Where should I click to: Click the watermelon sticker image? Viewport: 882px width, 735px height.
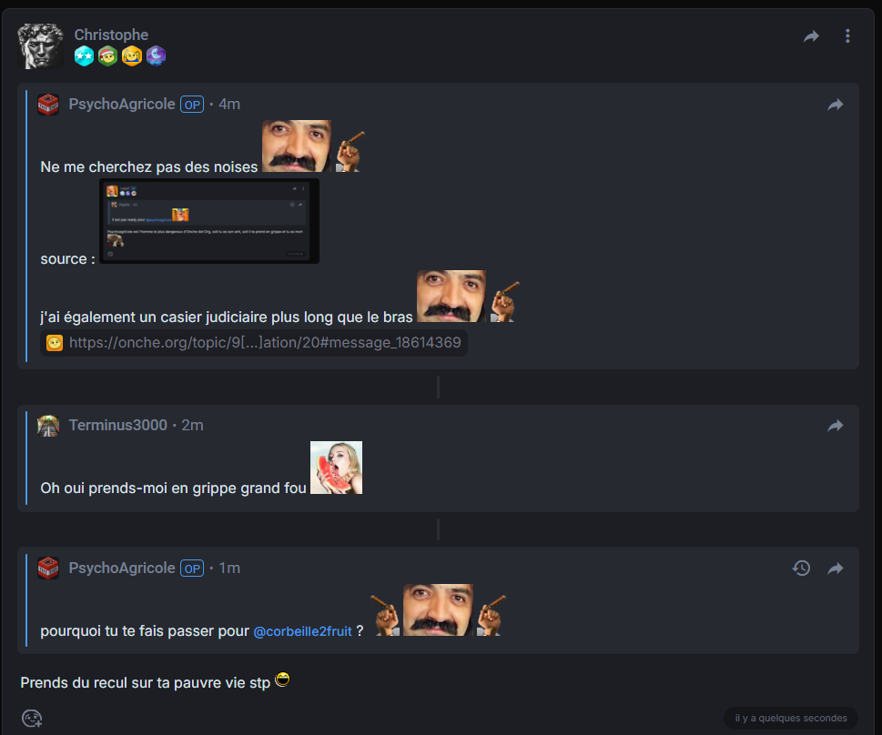[x=337, y=468]
